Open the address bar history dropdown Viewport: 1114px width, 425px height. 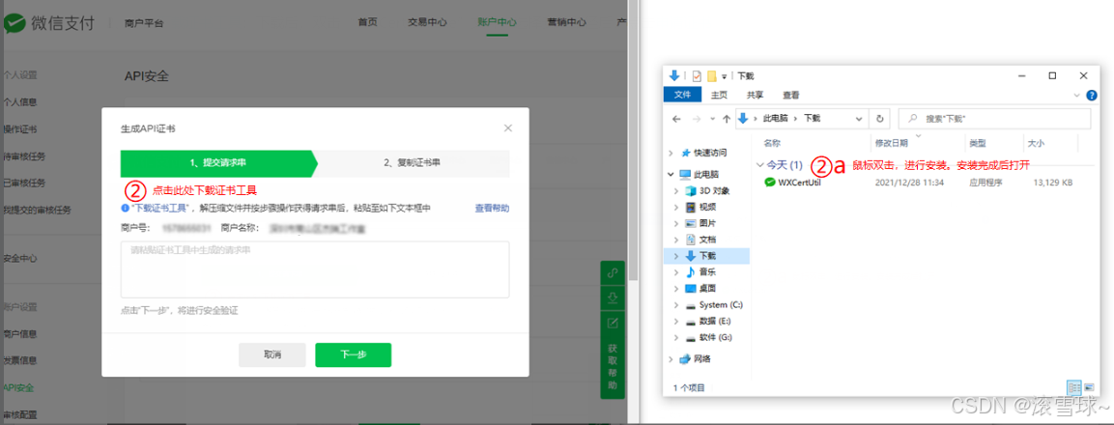[x=859, y=119]
